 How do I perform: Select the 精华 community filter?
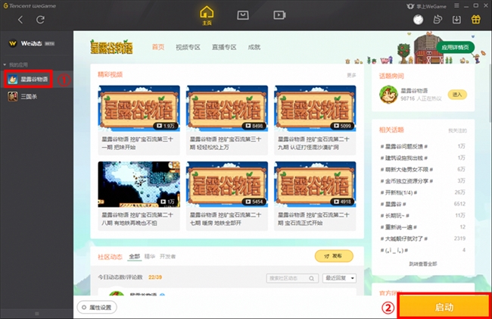coord(150,256)
